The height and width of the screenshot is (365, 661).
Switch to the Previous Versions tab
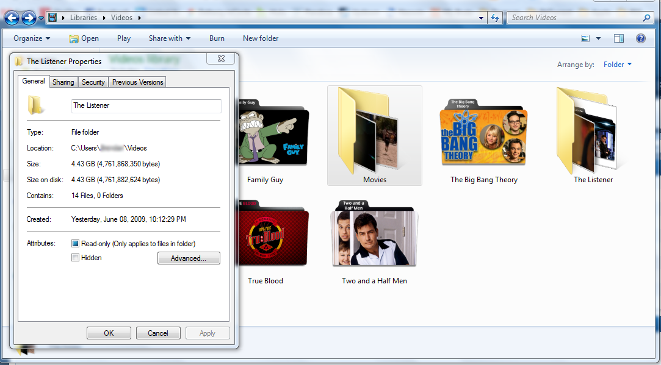coord(137,82)
